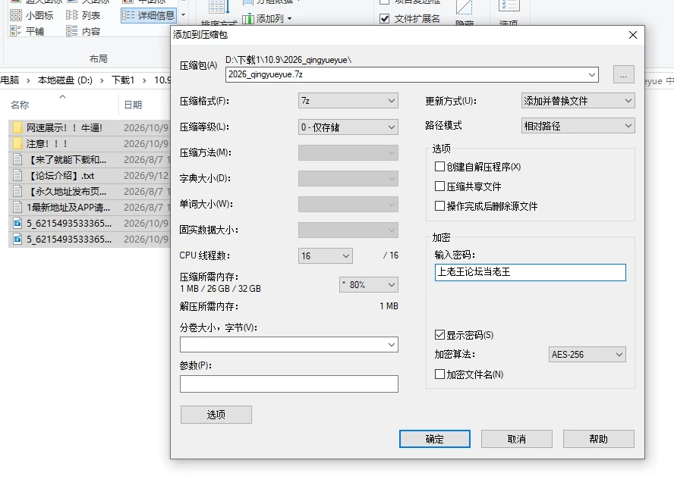The height and width of the screenshot is (498, 674).
Task: Close the 添加到压缩包 dialog
Action: point(633,35)
